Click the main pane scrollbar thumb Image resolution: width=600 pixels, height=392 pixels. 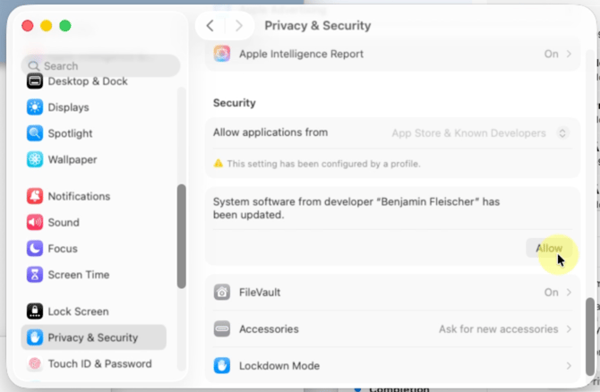(x=590, y=337)
